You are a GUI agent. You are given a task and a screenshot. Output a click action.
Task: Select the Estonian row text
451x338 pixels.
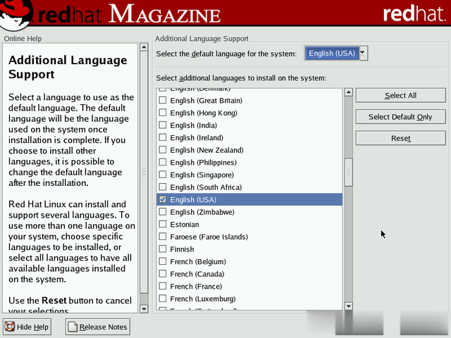click(x=185, y=225)
